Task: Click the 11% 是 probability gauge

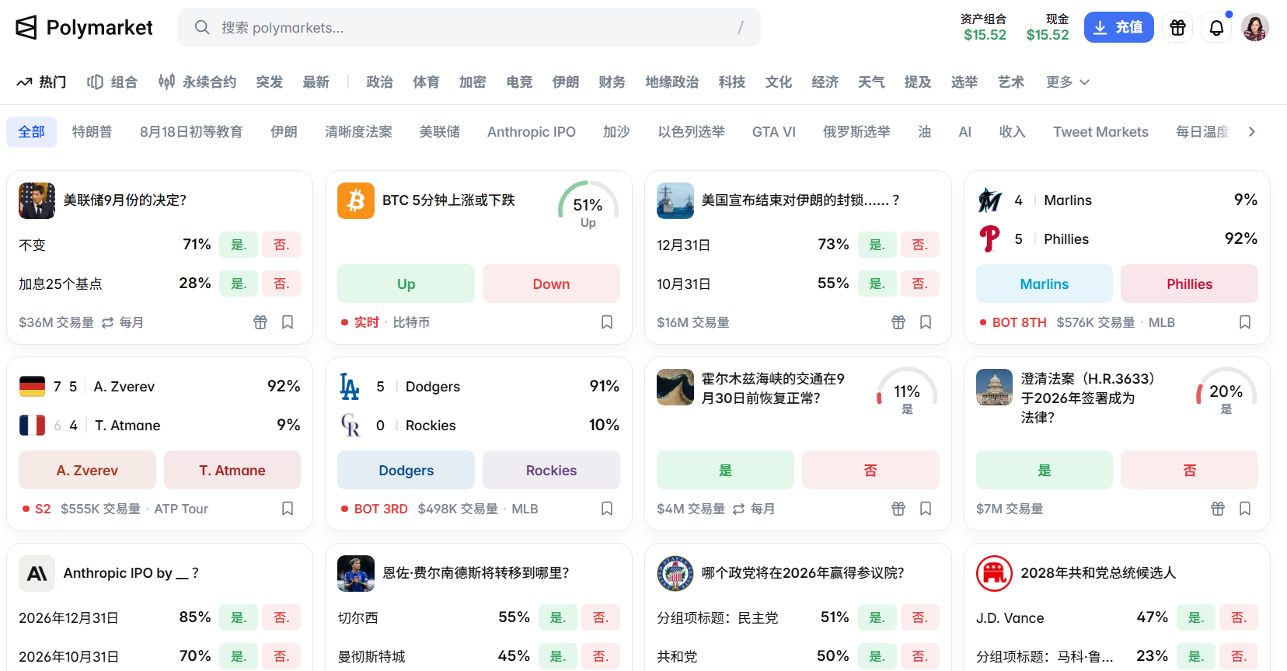Action: (x=907, y=392)
